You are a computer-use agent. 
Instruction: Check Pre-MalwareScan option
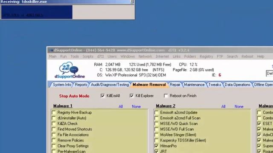tap(54, 151)
